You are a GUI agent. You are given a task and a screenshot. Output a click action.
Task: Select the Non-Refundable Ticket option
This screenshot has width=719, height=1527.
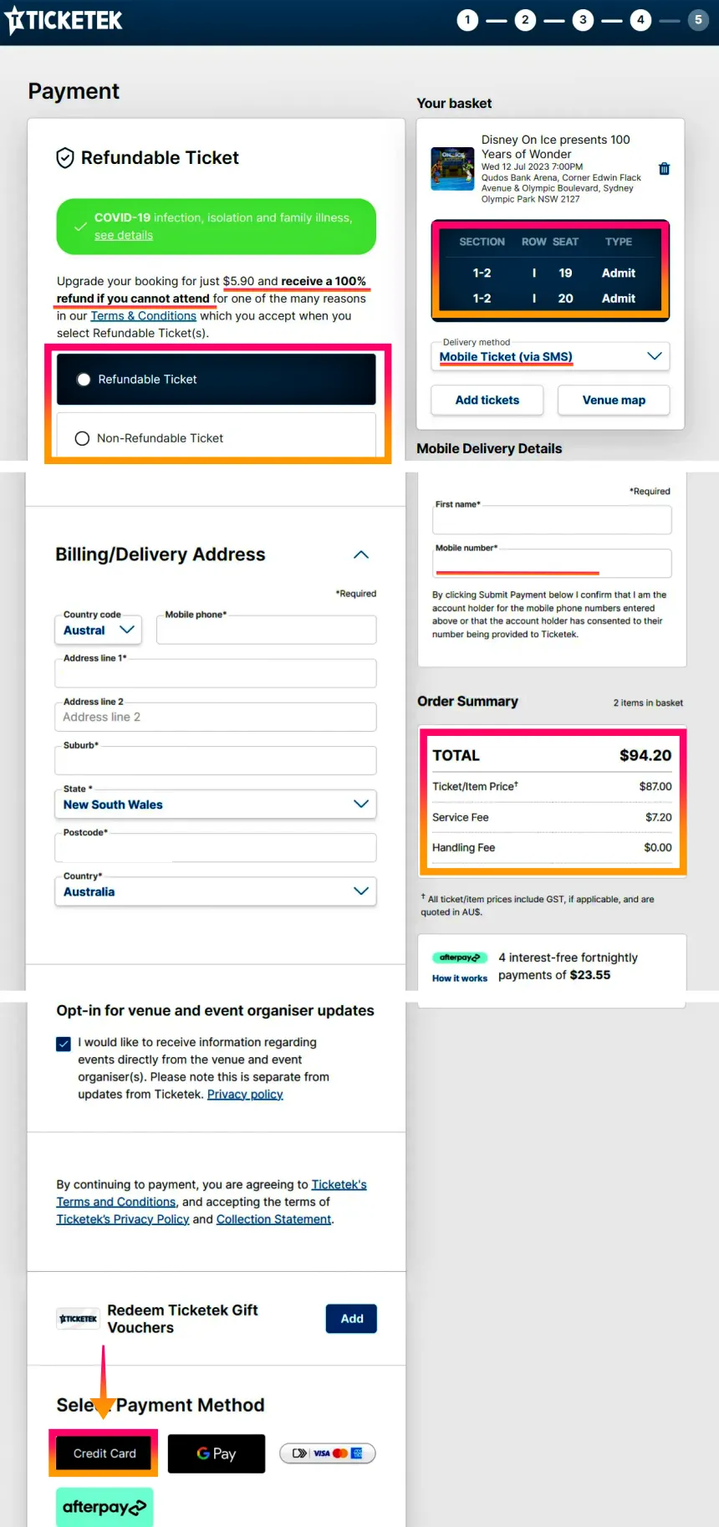(x=217, y=438)
